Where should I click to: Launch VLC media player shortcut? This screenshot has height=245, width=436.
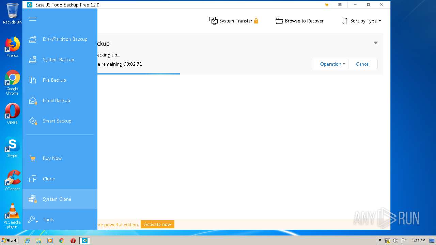(12, 216)
